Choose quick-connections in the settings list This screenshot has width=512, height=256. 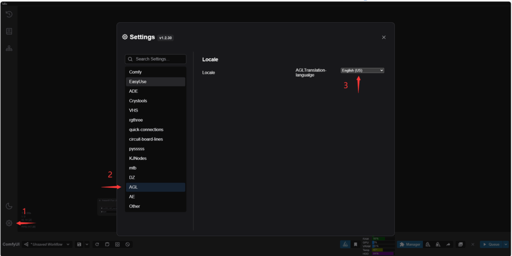[x=155, y=130]
